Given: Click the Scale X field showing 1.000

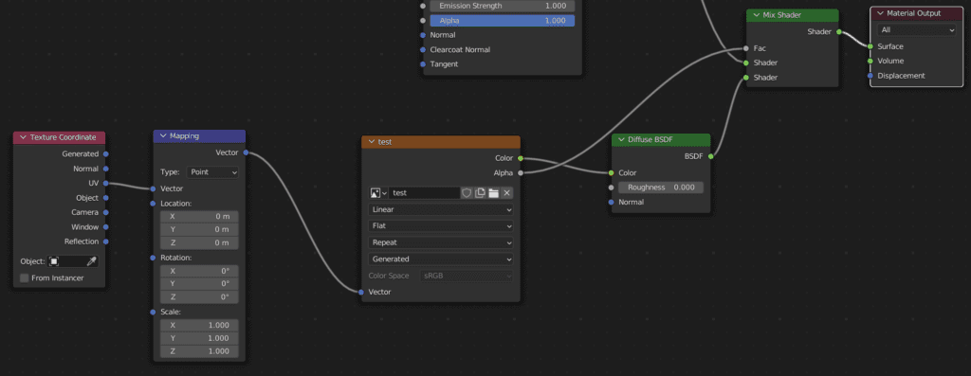Looking at the screenshot, I should click(x=199, y=325).
